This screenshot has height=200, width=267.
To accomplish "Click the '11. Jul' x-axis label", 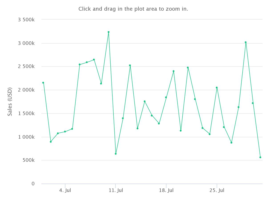I will [116, 190].
